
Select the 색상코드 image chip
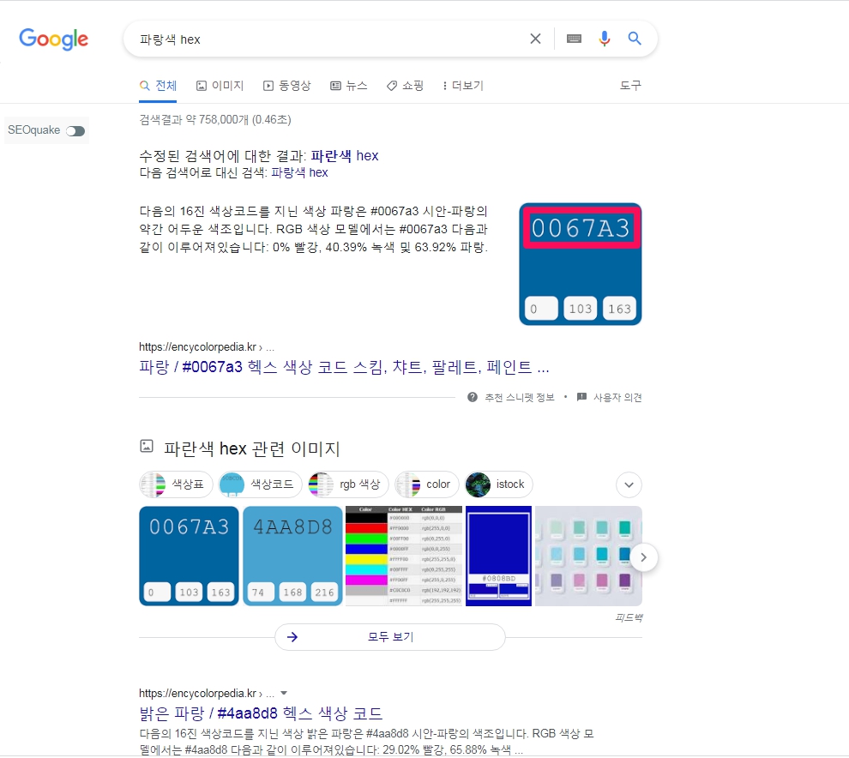(x=259, y=484)
